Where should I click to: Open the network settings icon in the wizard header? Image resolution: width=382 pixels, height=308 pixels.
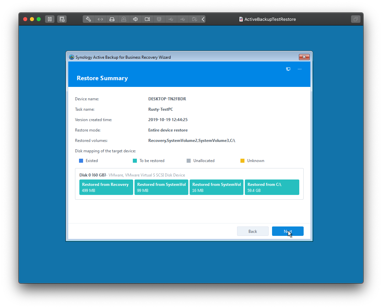click(x=288, y=69)
